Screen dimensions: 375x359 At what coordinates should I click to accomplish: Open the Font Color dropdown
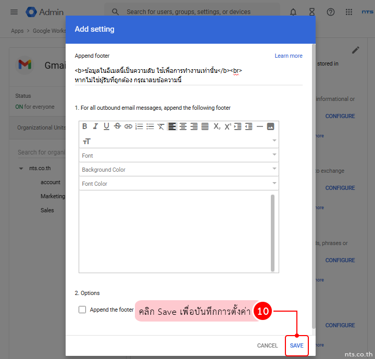click(x=179, y=184)
